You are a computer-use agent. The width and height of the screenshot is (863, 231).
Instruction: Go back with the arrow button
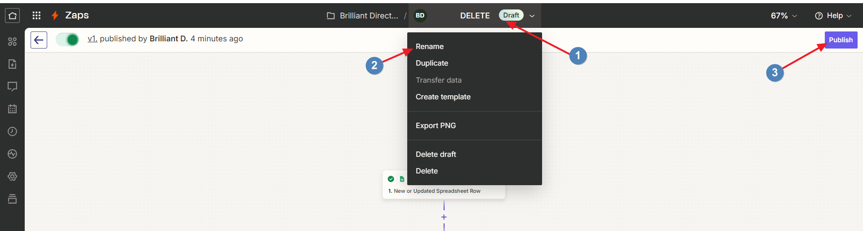[x=39, y=40]
